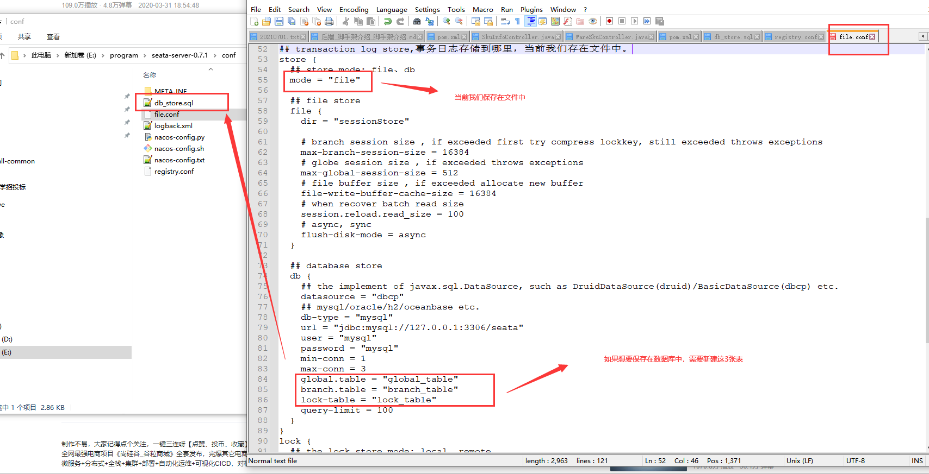Select nacos-config.py in Explorer file list
This screenshot has height=474, width=929.
[179, 137]
